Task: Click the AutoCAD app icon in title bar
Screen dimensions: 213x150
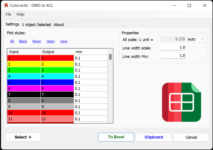Action: pyautogui.click(x=6, y=5)
